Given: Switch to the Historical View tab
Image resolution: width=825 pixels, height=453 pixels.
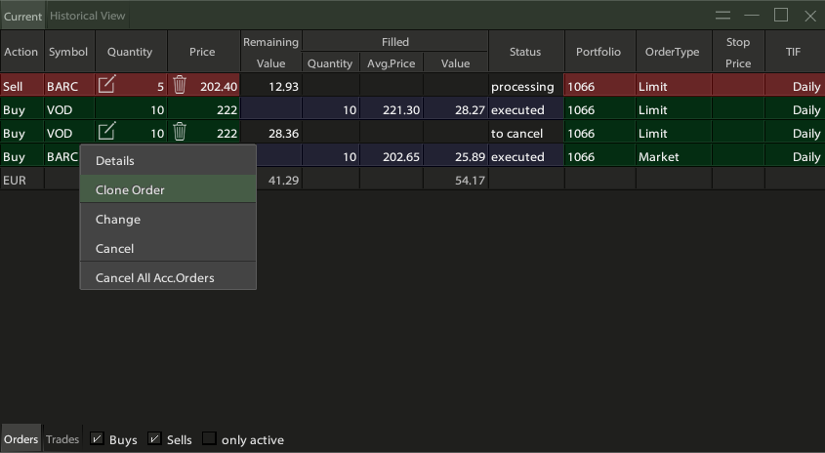Looking at the screenshot, I should 87,17.
